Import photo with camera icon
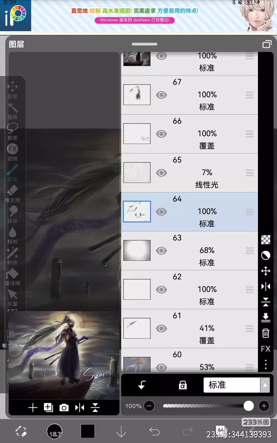Screen dimensions: 277x443 (x=64, y=408)
